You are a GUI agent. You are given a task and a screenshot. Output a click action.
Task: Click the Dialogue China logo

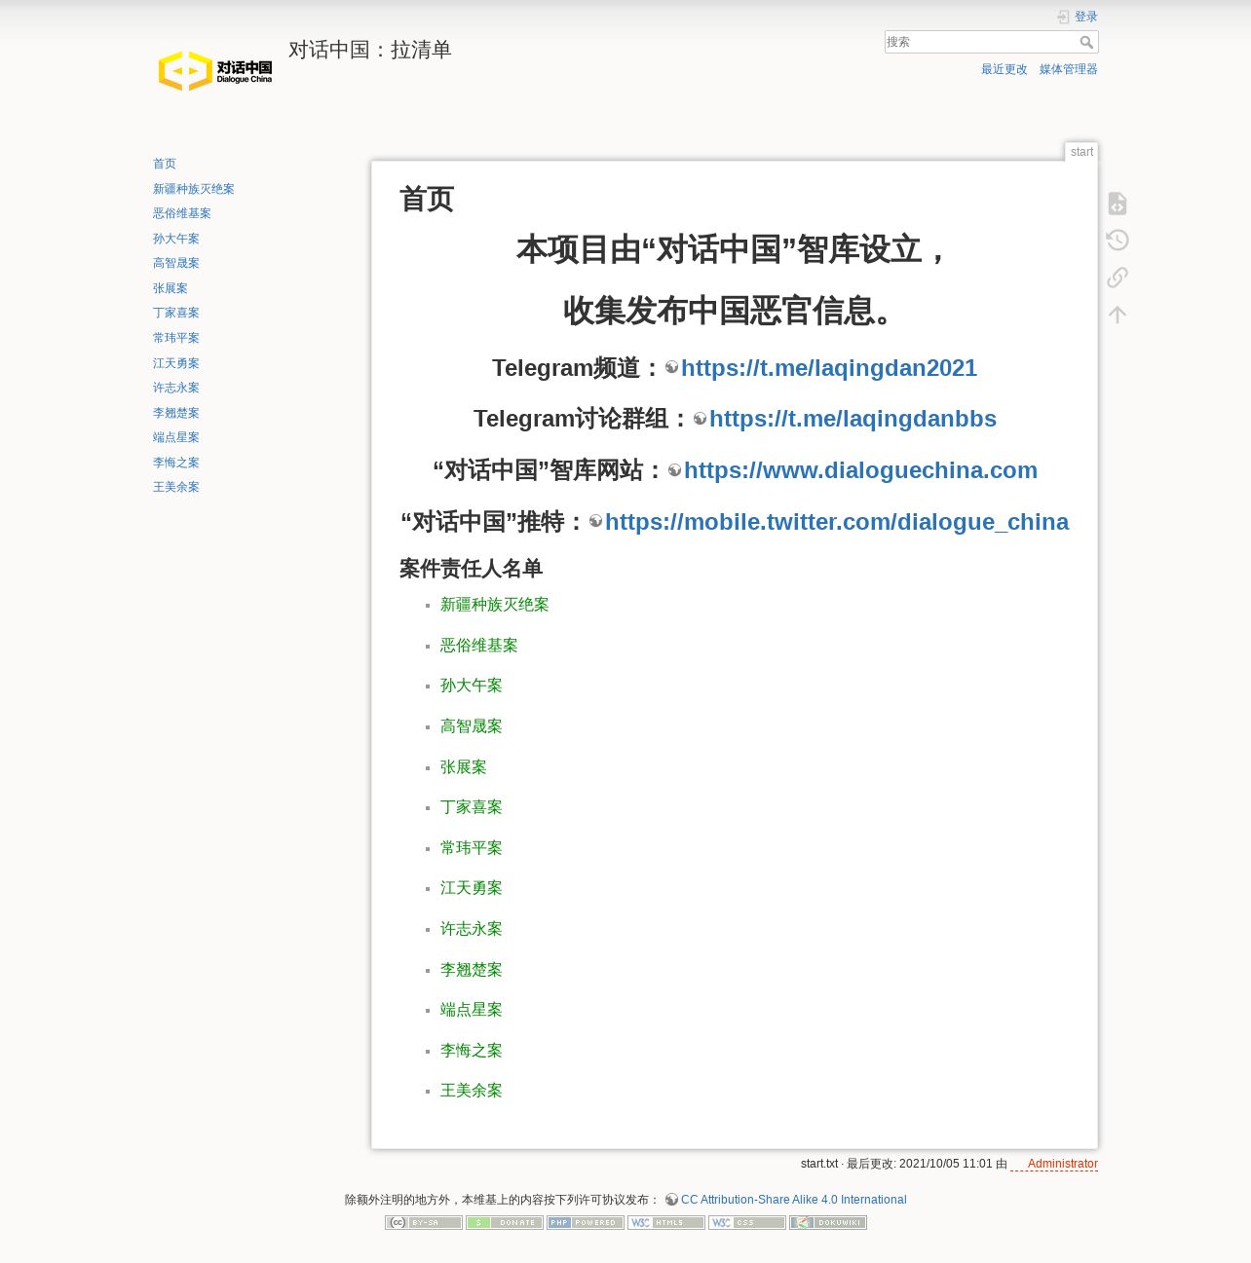click(215, 71)
